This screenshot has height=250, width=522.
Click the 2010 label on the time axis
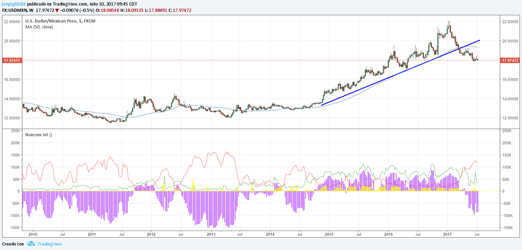[x=33, y=234]
